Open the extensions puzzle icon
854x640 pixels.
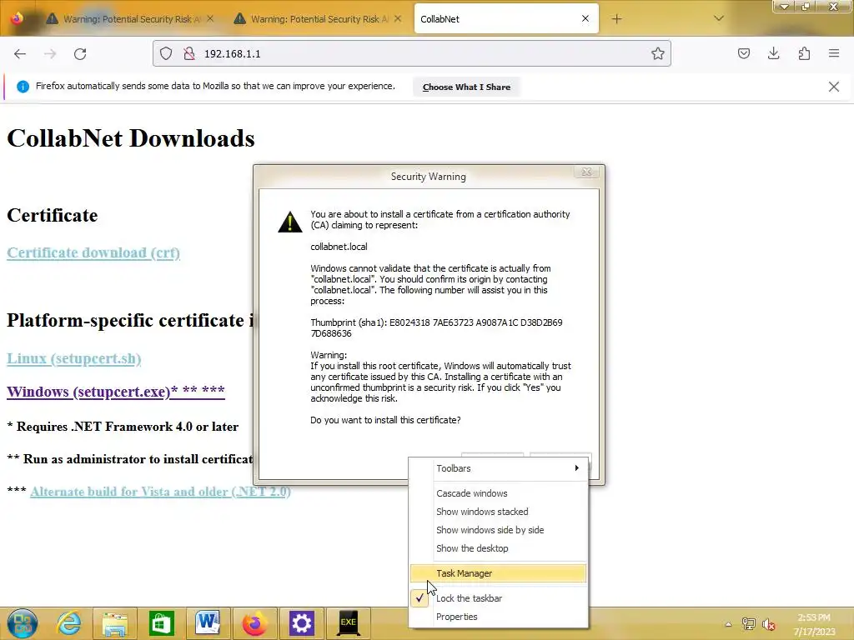(804, 53)
